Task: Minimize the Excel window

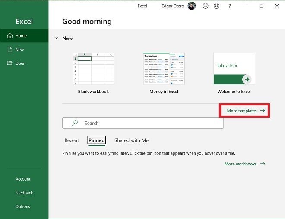Action: pyautogui.click(x=246, y=6)
